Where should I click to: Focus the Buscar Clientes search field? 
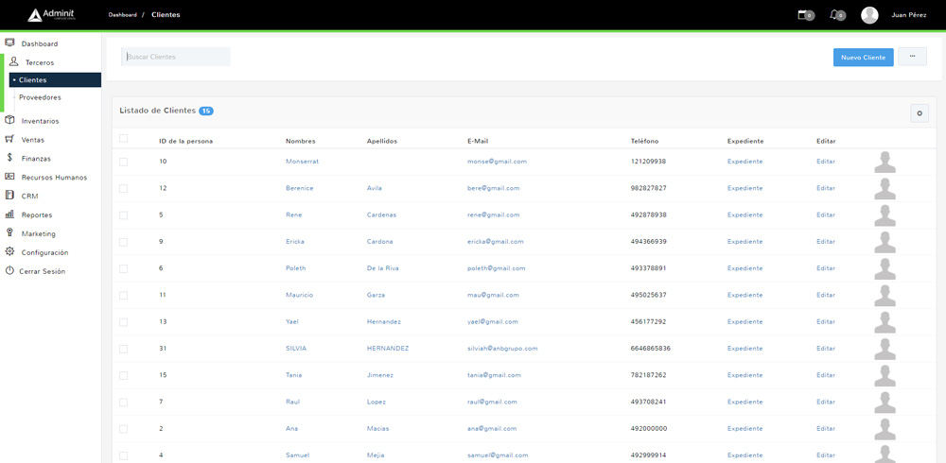click(176, 57)
